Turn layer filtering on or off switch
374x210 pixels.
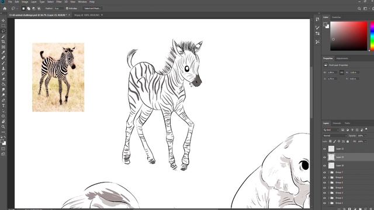pyautogui.click(x=366, y=129)
